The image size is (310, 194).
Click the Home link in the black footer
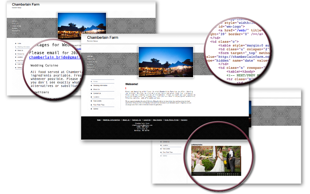click(99, 120)
